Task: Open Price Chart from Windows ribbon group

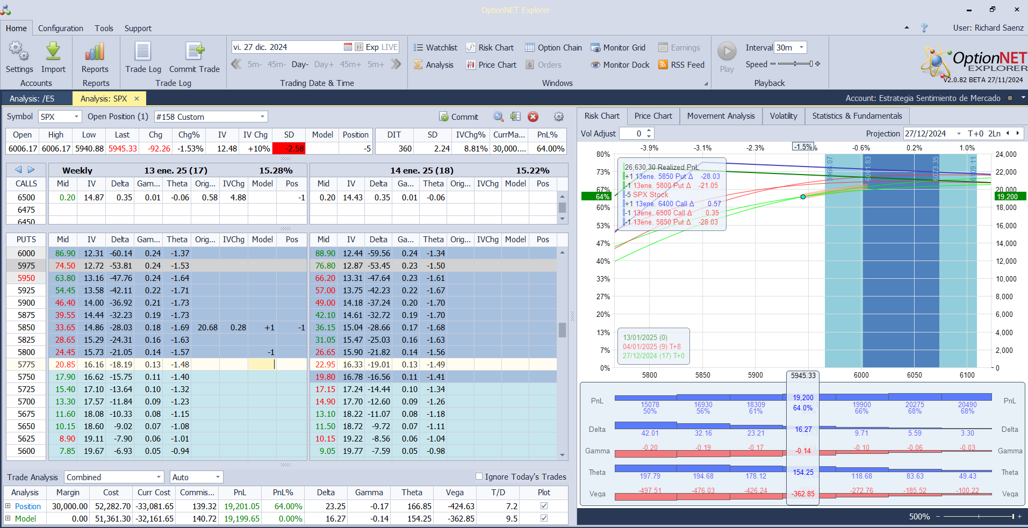Action: 491,65
